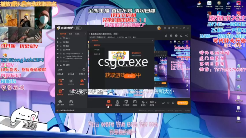This screenshot has height=138, width=246.
Task: Open Adobe Audition desktop shortcut
Action: pos(229,5)
